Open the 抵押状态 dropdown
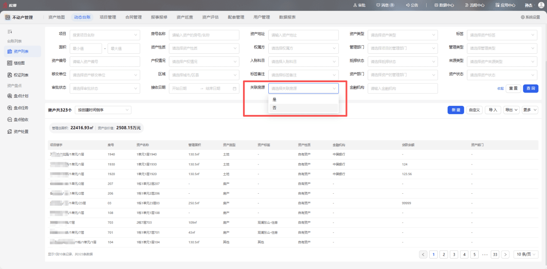The width and height of the screenshot is (547, 269). coord(403,62)
